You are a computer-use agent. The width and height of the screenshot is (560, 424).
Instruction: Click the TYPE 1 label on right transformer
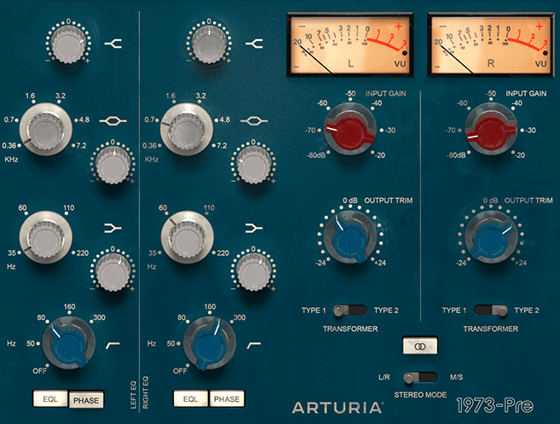(x=454, y=311)
